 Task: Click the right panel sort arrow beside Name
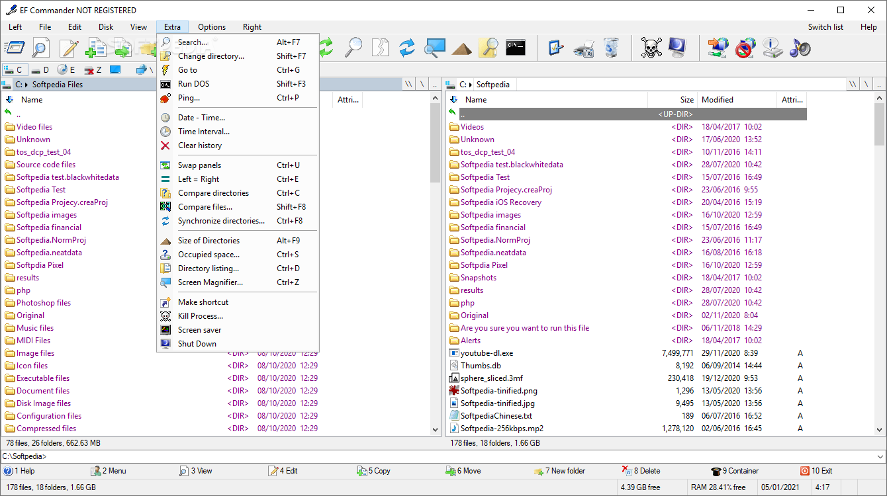pos(453,100)
